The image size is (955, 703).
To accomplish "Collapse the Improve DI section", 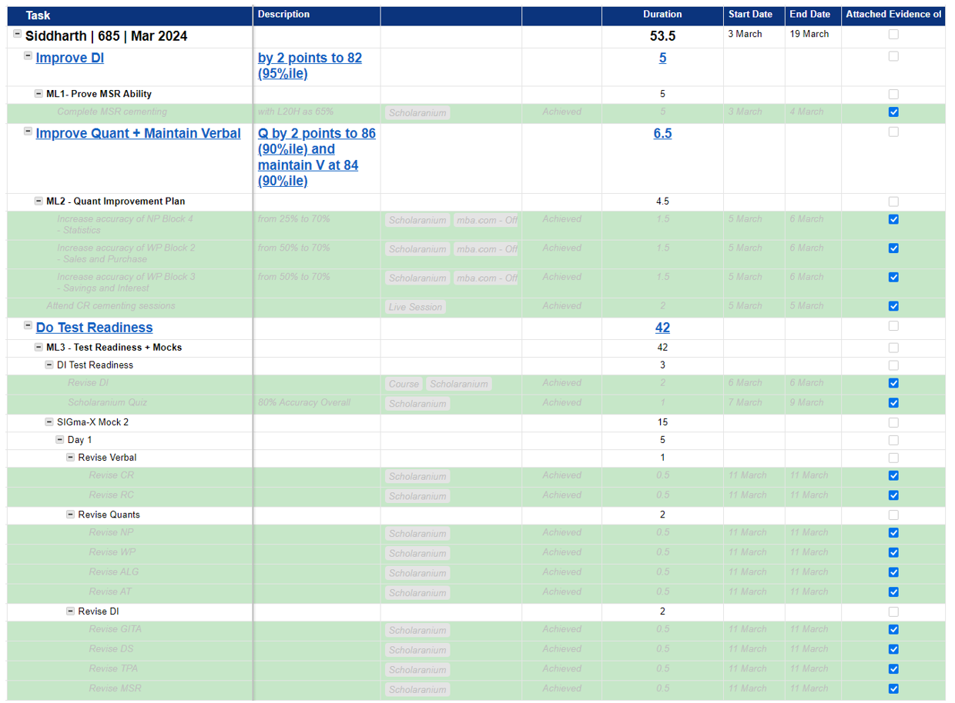I will pyautogui.click(x=28, y=56).
